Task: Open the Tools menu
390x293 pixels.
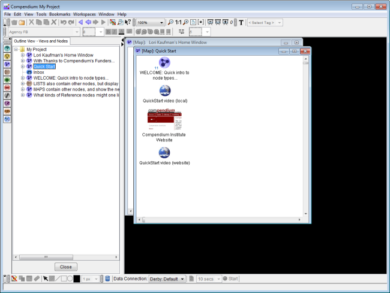Action: tap(41, 14)
